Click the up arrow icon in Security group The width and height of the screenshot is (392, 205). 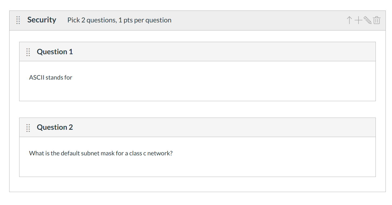tap(349, 20)
